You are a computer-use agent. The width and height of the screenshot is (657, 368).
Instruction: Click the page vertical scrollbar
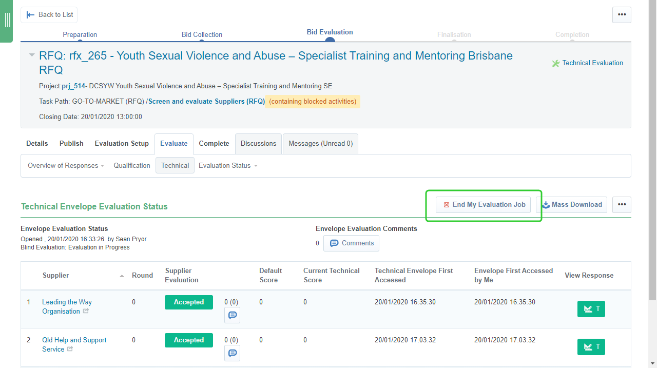pos(652,154)
